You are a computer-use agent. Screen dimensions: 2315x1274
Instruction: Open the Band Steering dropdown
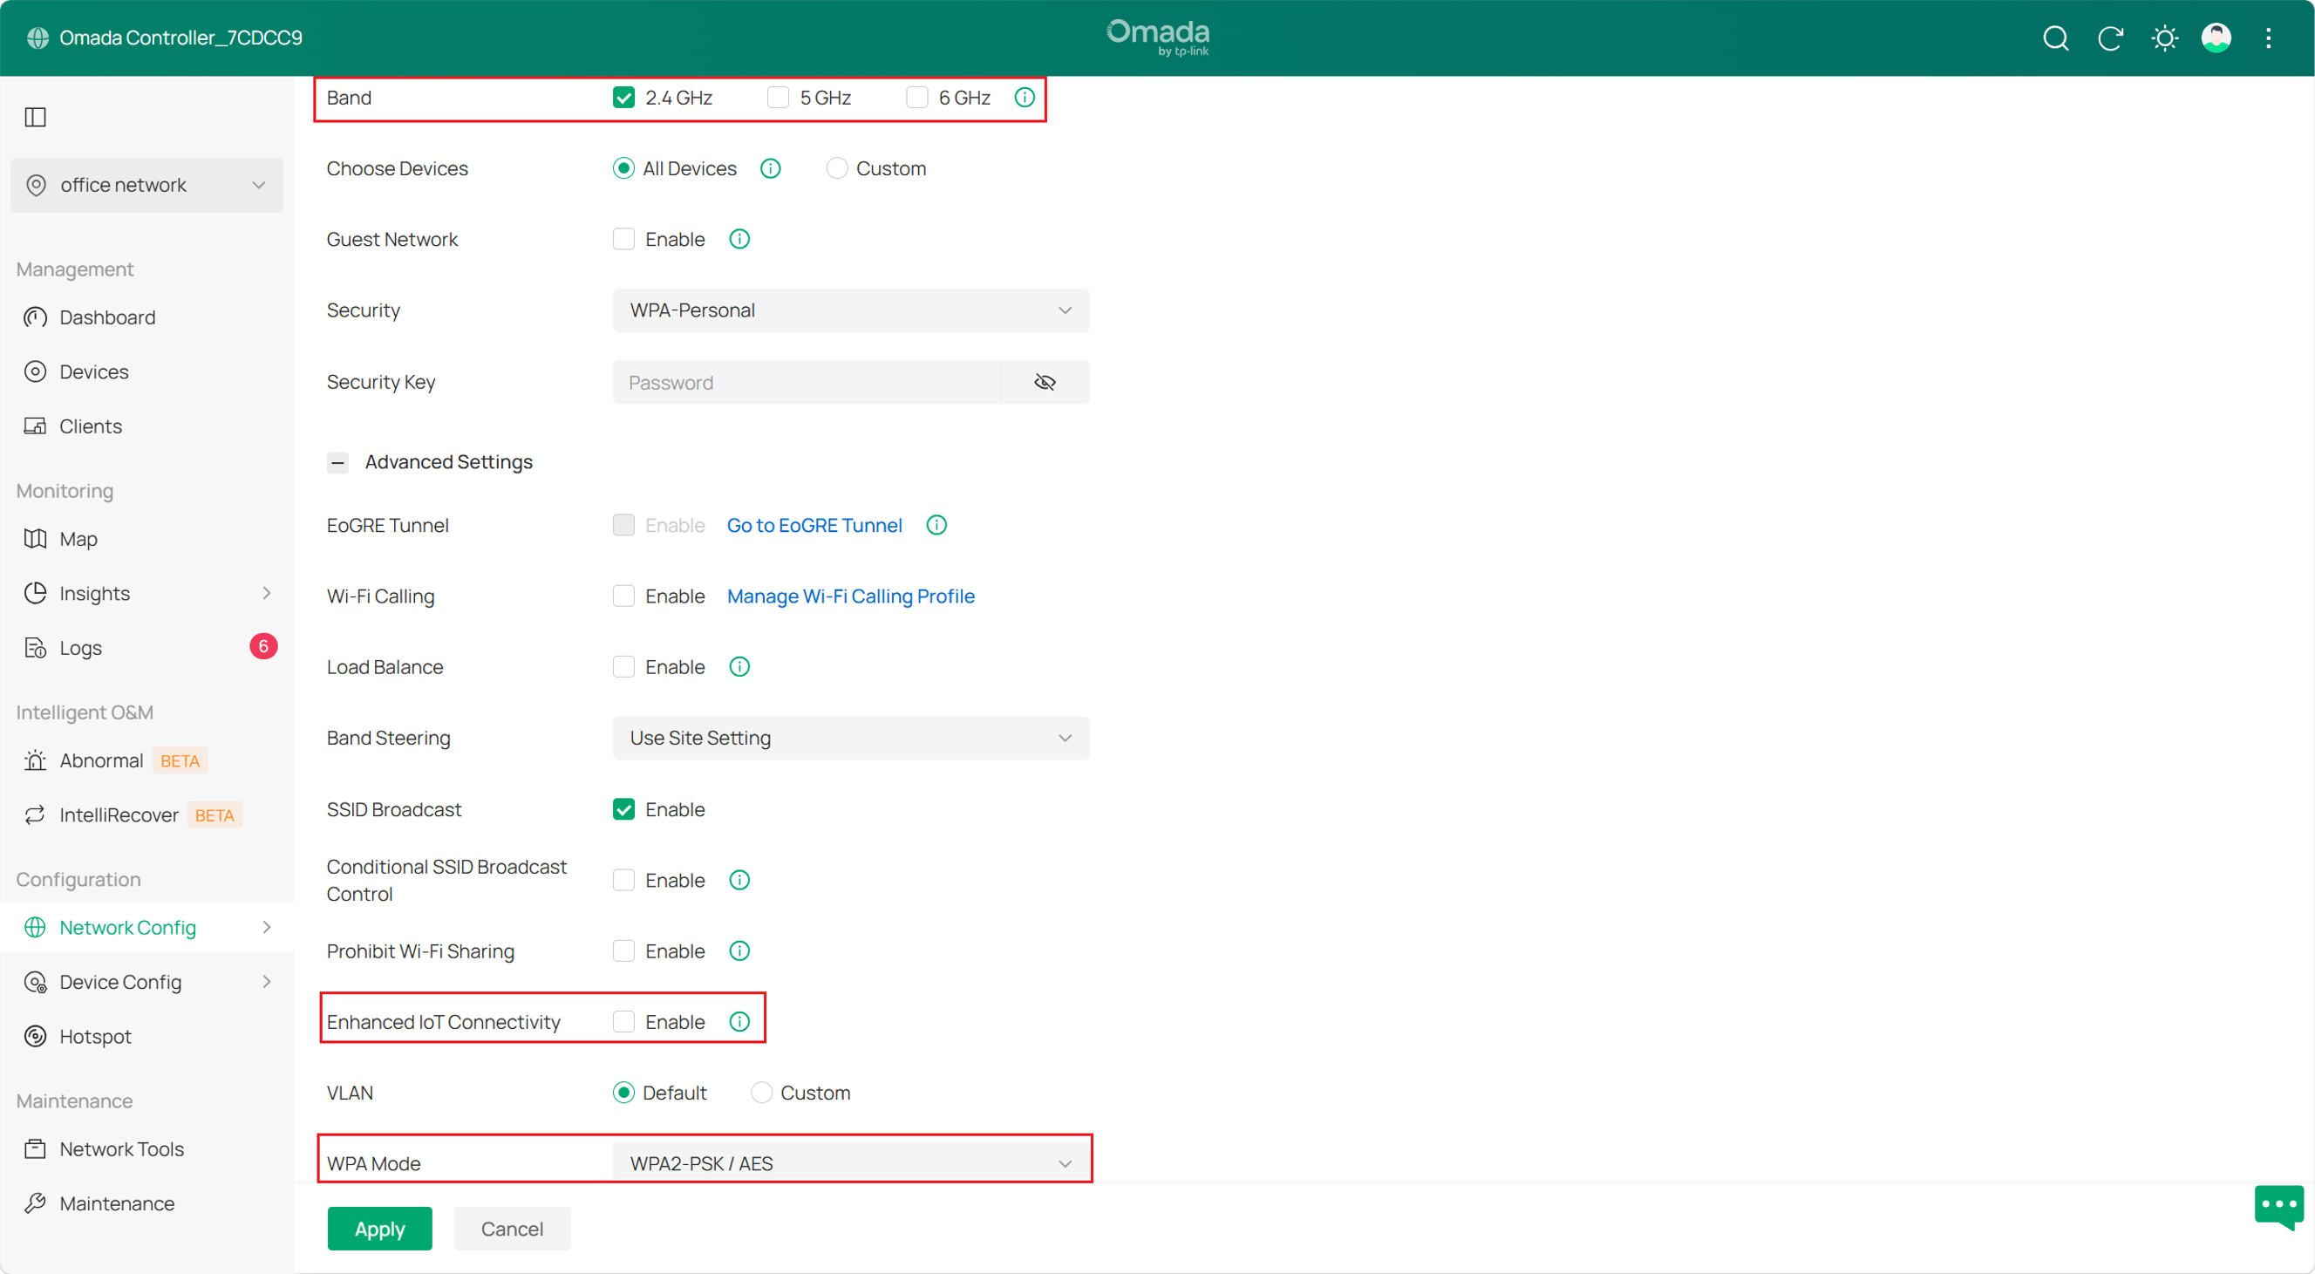click(x=850, y=738)
